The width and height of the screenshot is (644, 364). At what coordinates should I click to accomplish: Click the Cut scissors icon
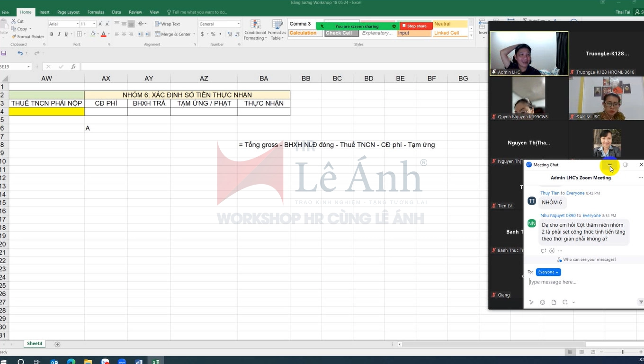pos(13,21)
